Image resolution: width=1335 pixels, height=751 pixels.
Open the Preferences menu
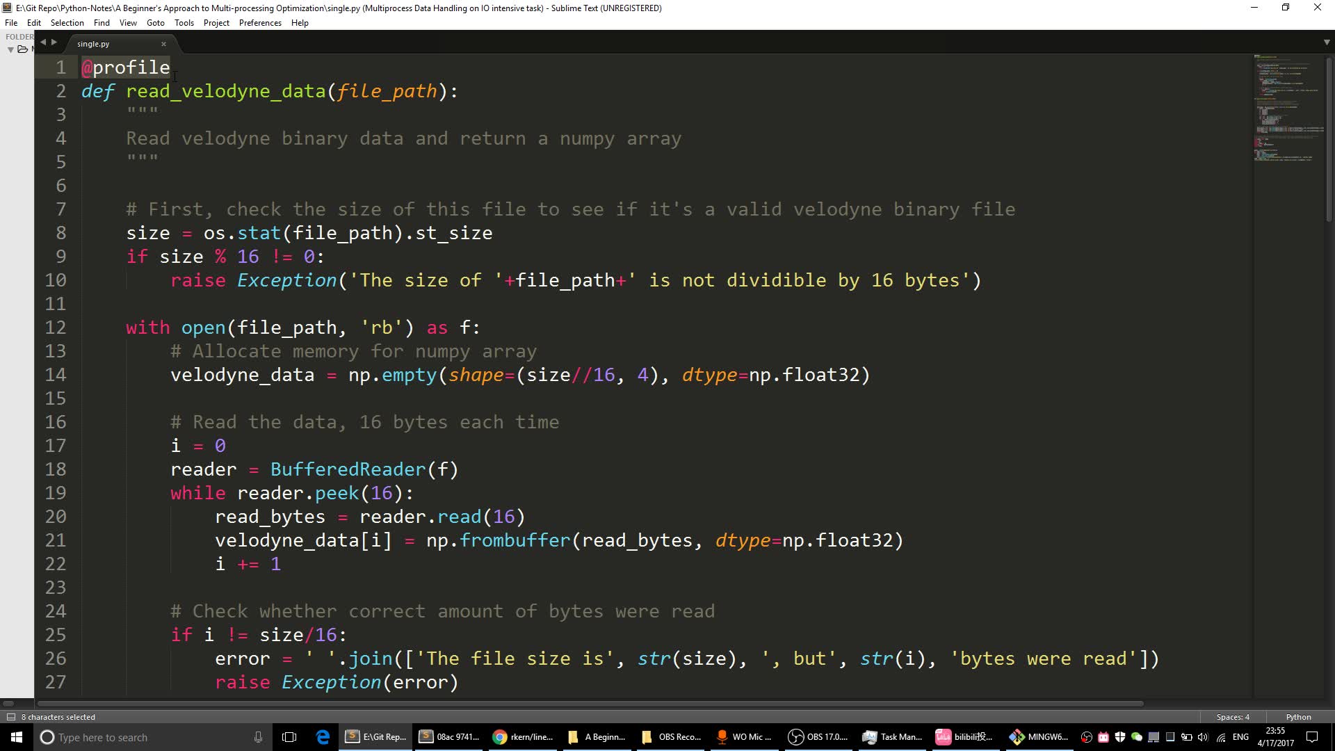click(260, 22)
